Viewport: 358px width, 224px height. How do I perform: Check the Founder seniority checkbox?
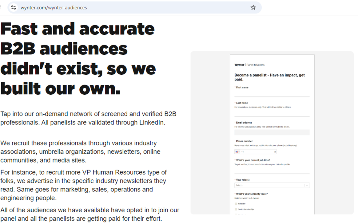click(236, 204)
